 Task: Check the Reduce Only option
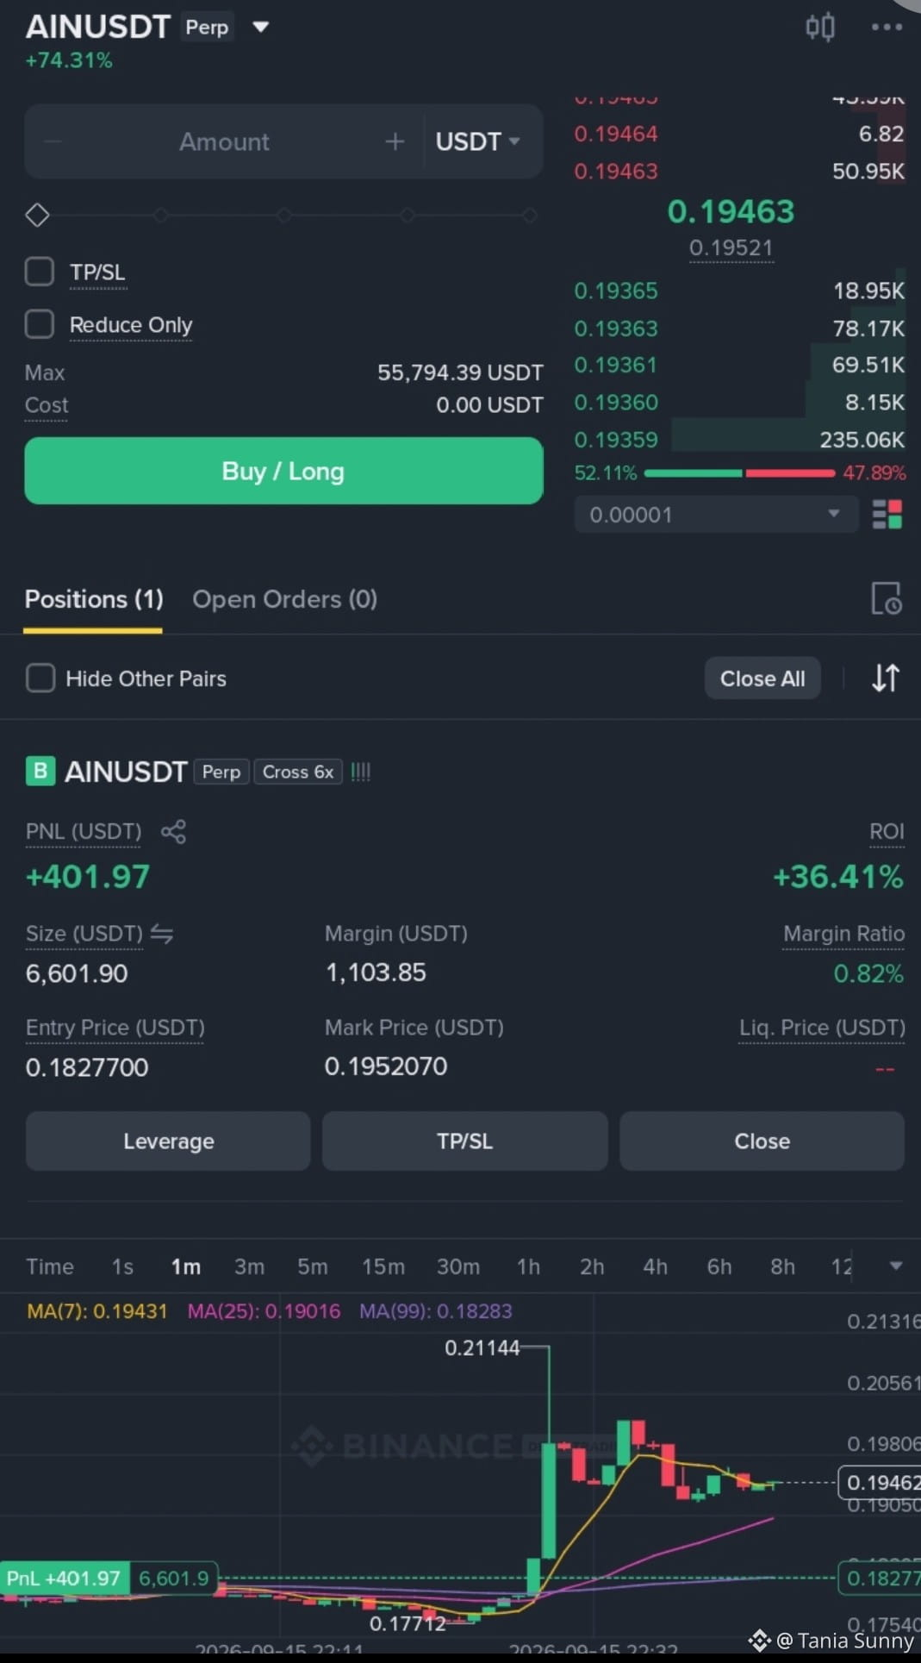(x=40, y=324)
